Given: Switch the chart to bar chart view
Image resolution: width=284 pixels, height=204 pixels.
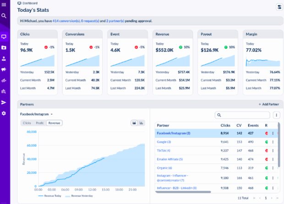Looking at the screenshot, I should pyautogui.click(x=142, y=123).
